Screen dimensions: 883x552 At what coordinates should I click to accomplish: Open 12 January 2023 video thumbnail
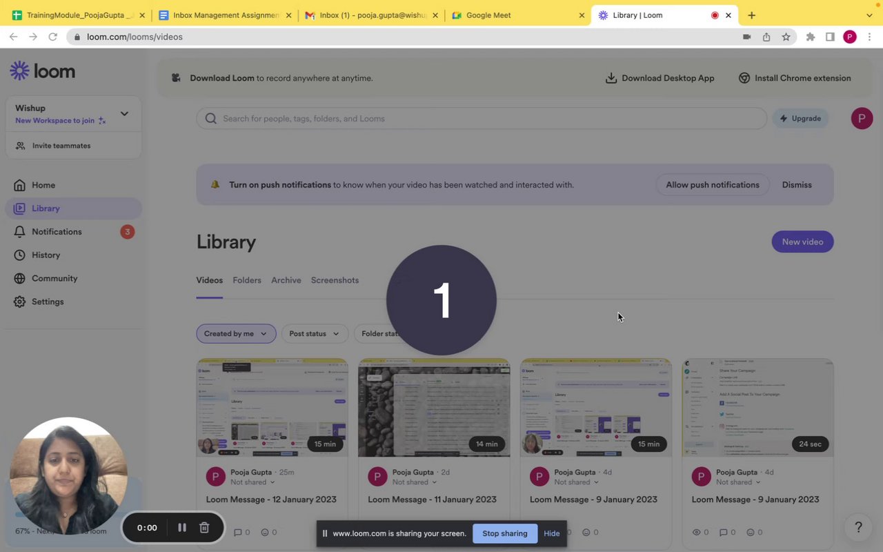[x=272, y=408]
